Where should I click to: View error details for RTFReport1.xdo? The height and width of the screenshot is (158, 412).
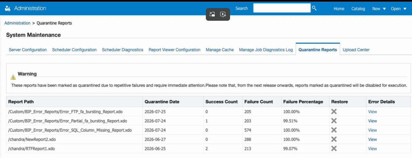pyautogui.click(x=372, y=149)
